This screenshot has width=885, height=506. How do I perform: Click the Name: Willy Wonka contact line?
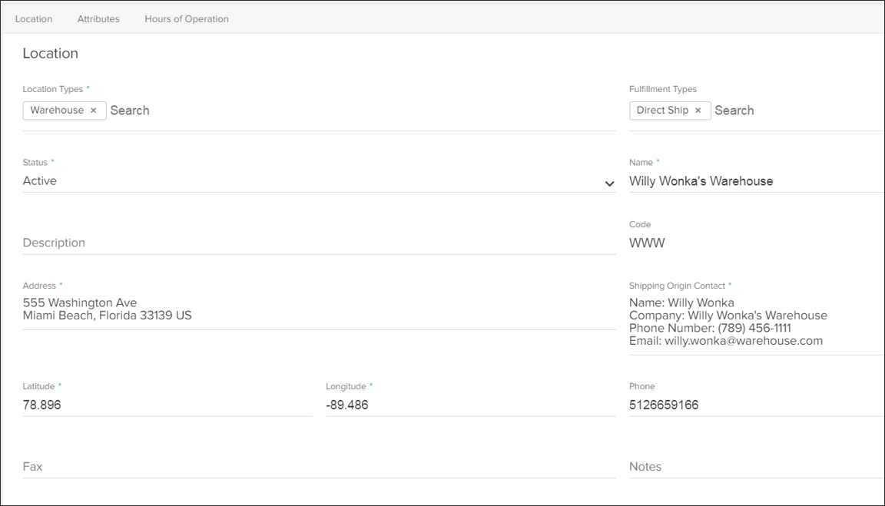pyautogui.click(x=682, y=303)
